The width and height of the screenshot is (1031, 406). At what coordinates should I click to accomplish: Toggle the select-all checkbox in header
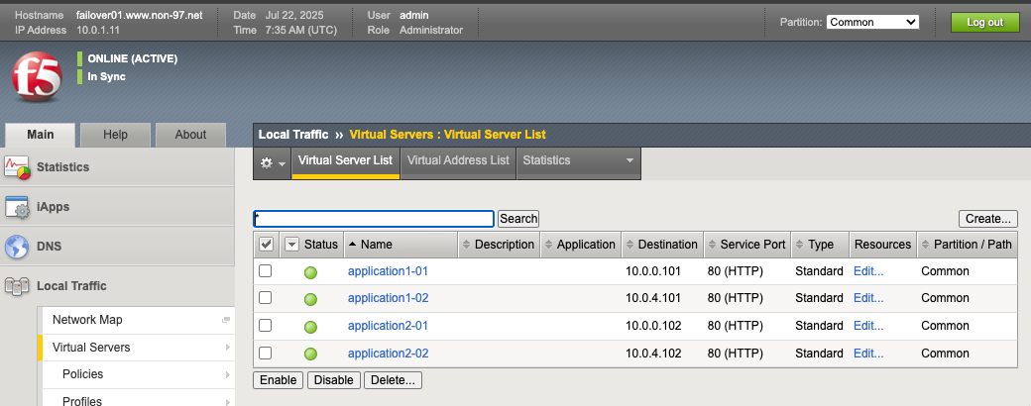point(267,245)
